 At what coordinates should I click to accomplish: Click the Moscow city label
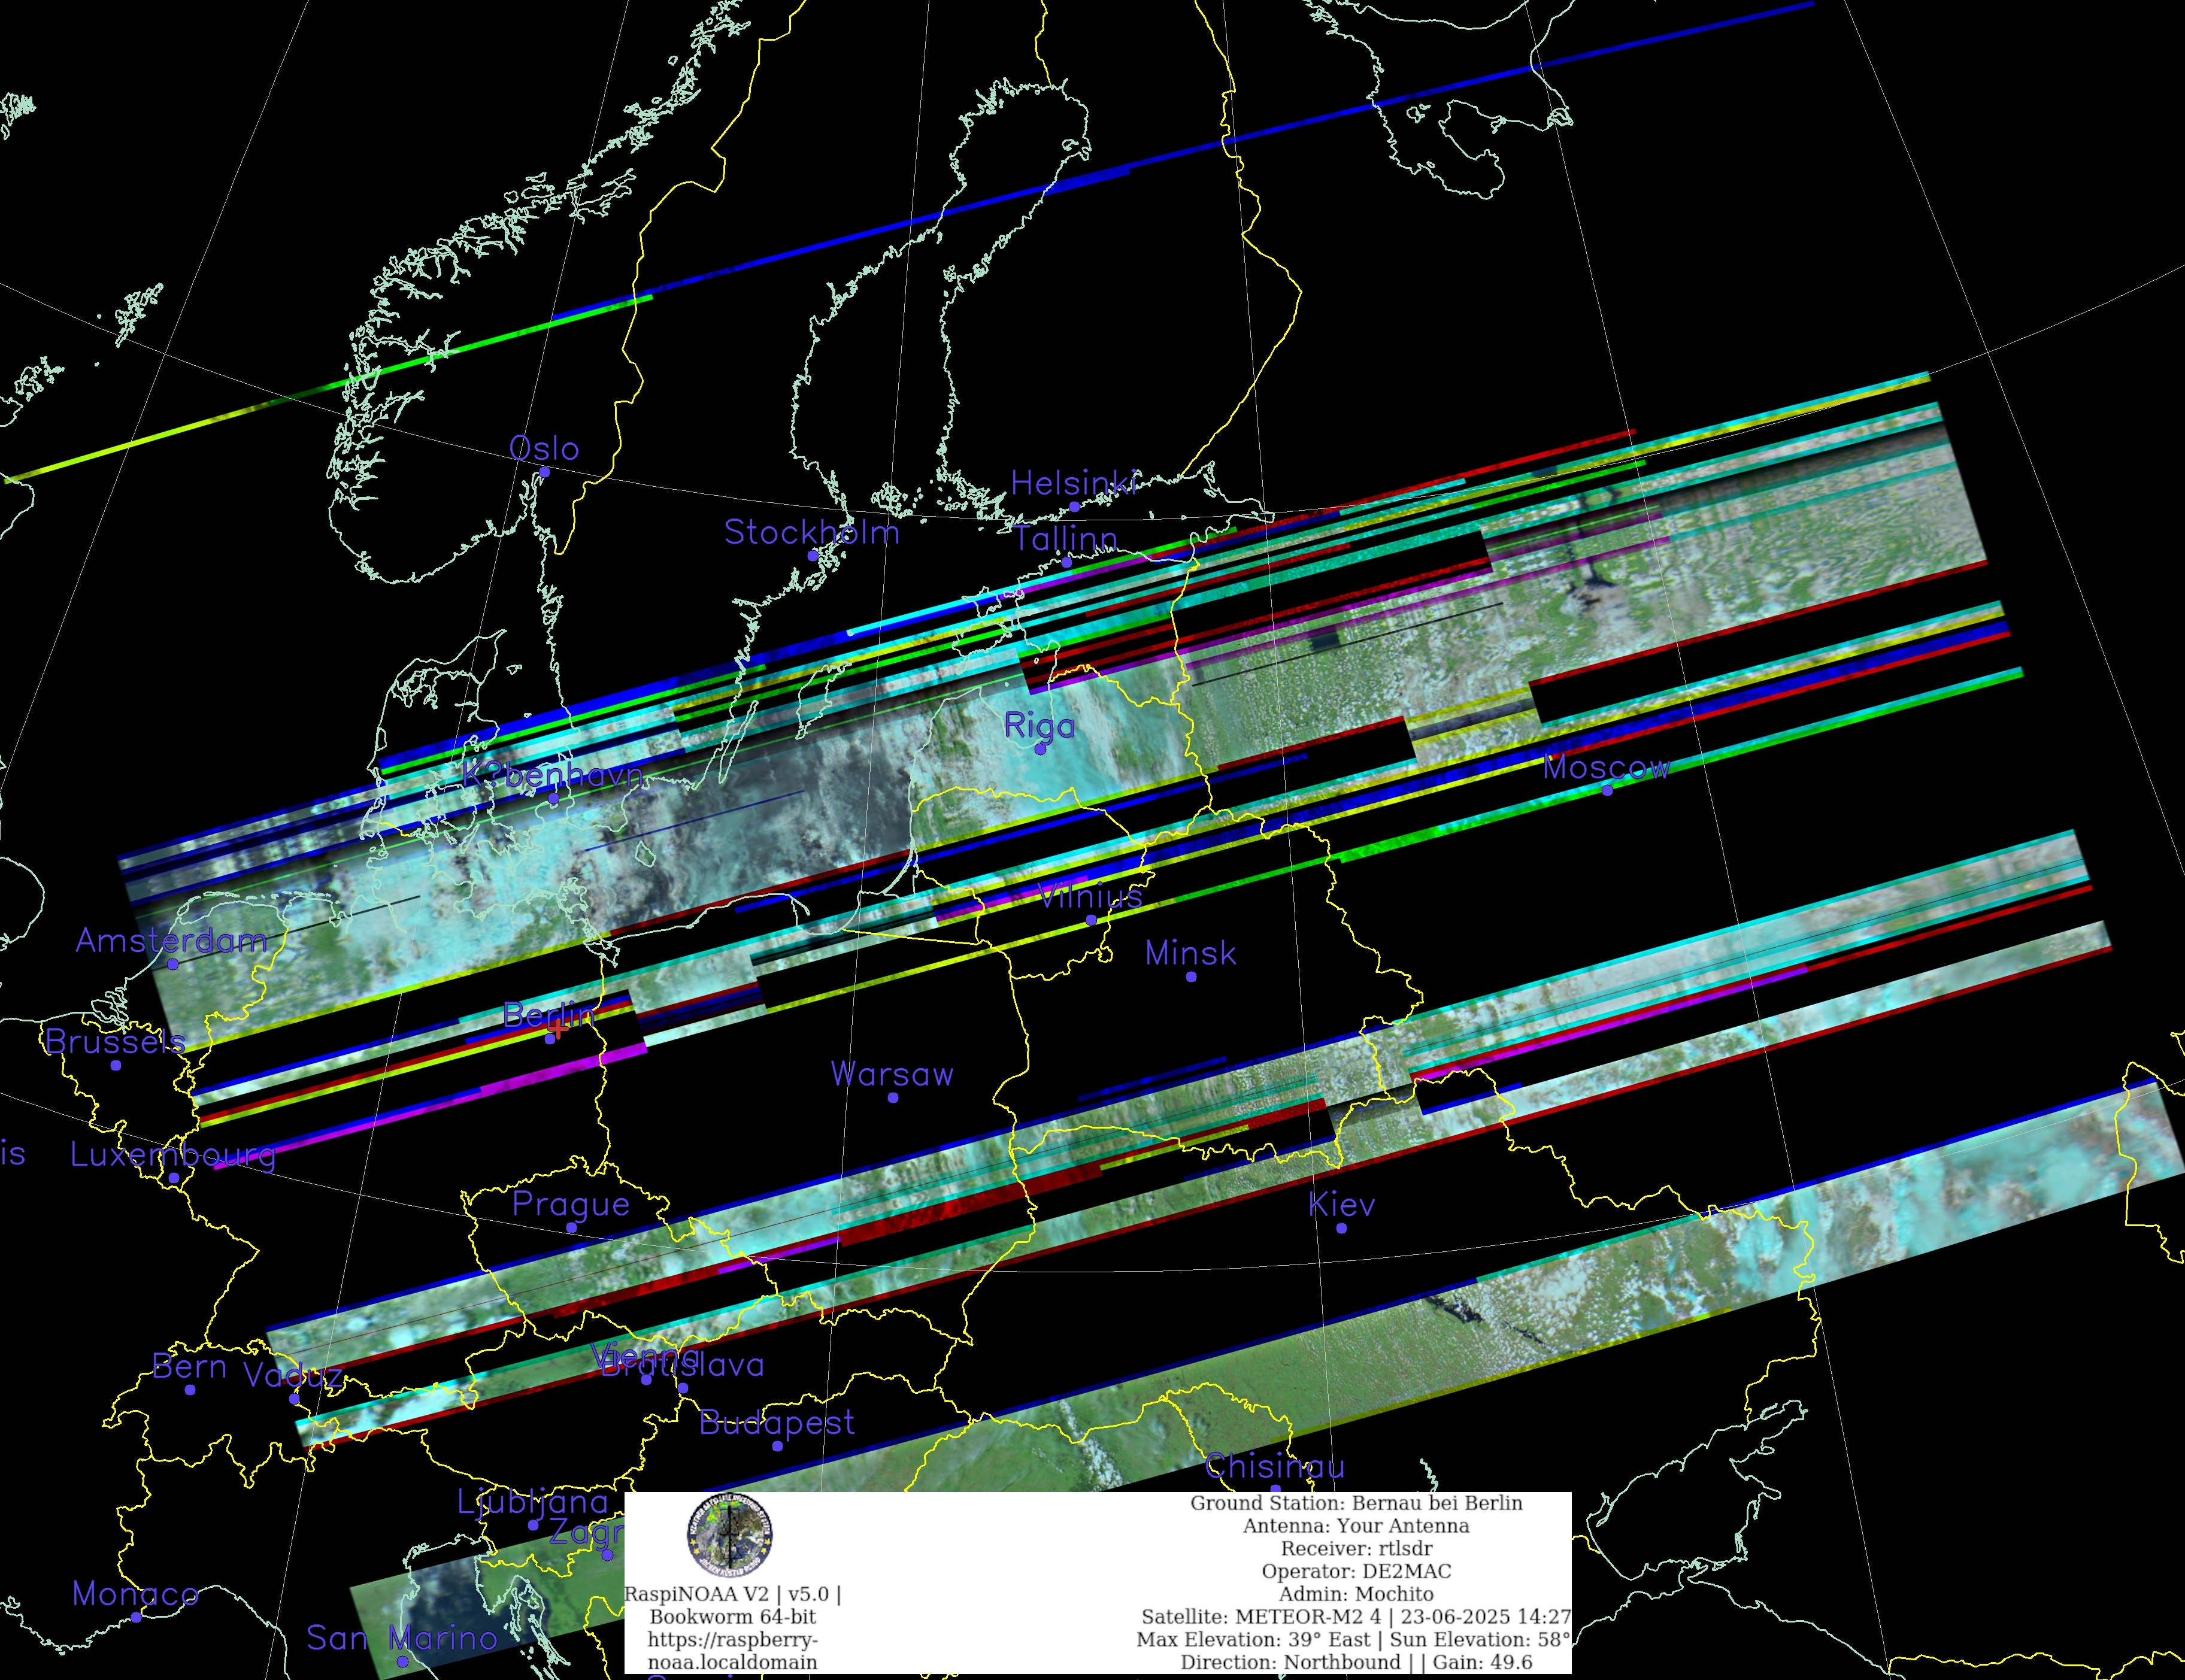1606,767
